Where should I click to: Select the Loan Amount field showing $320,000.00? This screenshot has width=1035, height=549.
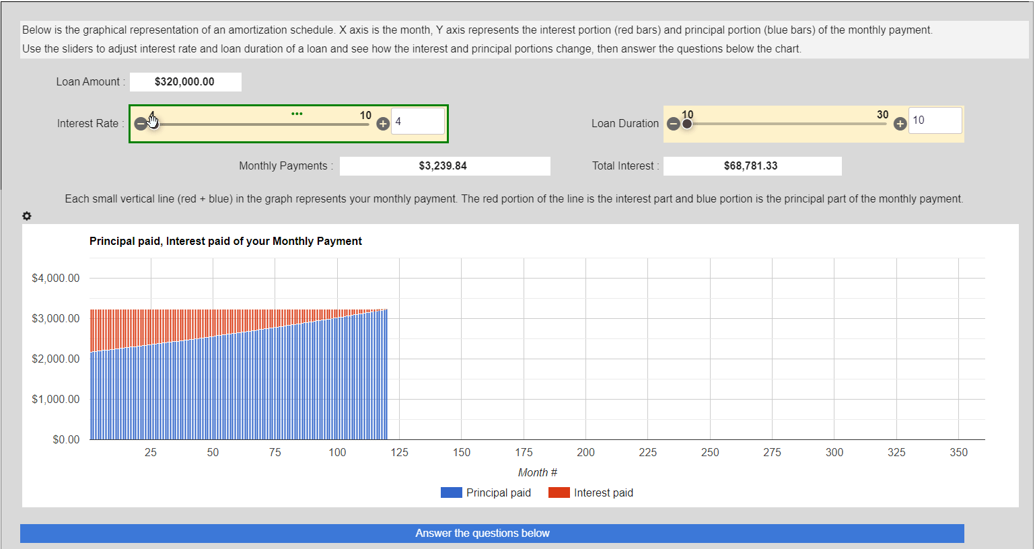pos(186,81)
